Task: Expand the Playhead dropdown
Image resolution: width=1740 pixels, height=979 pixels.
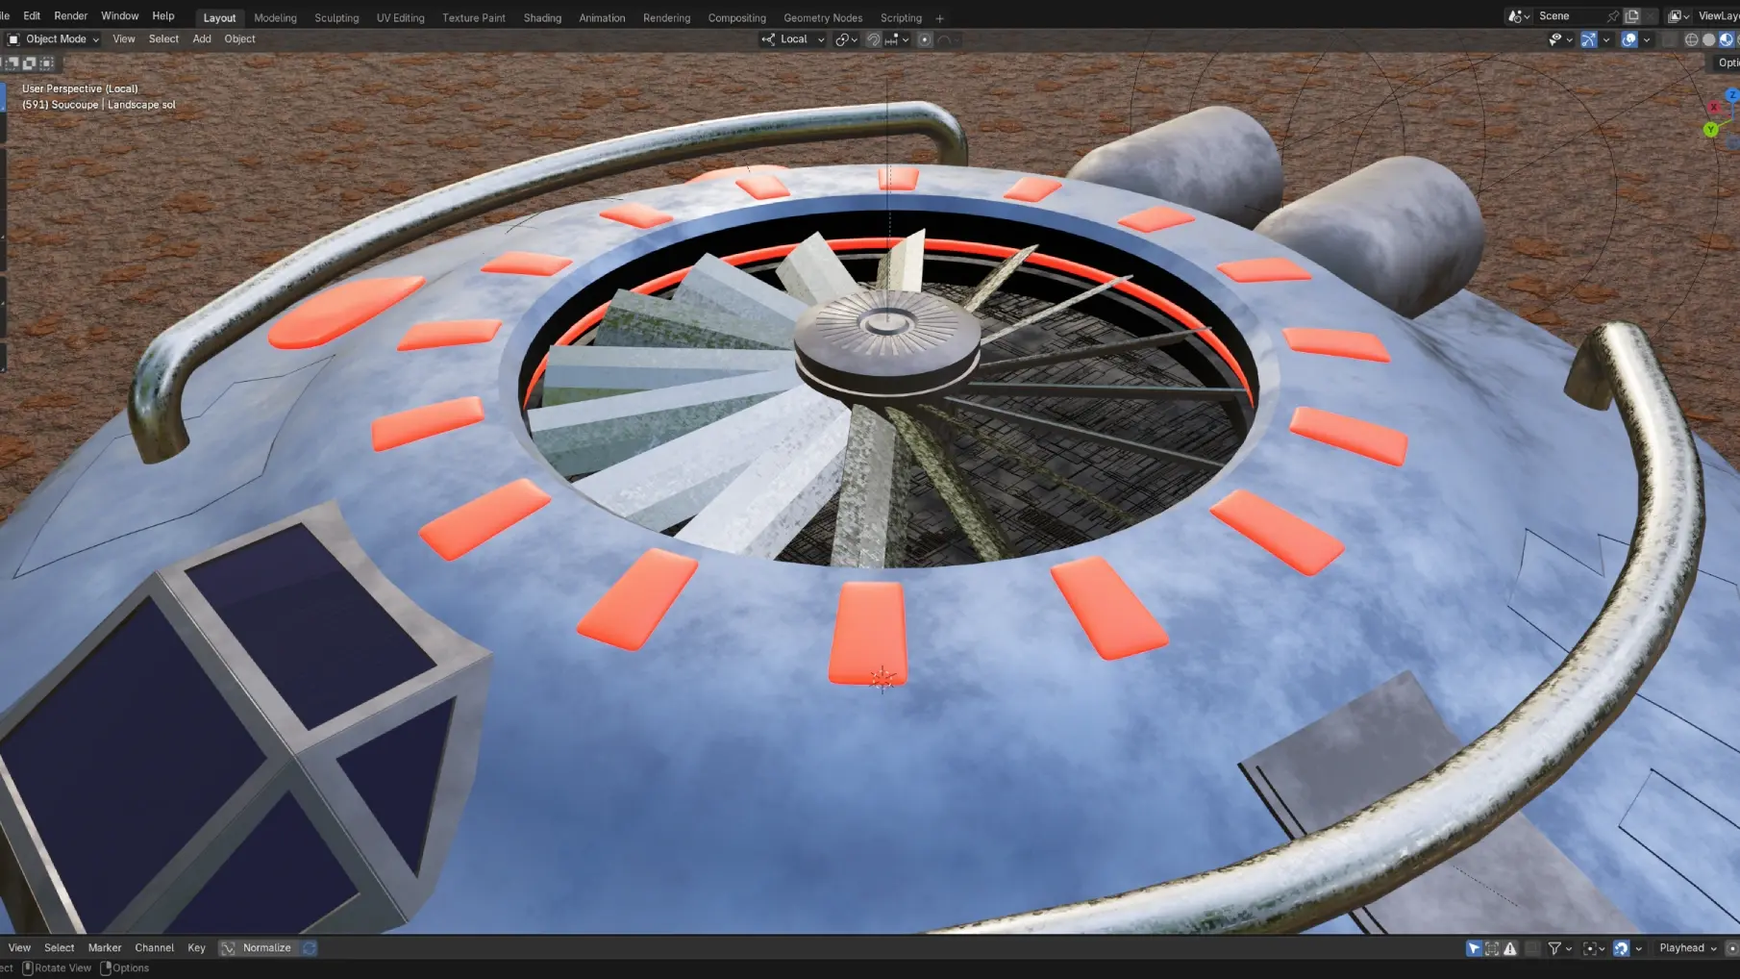Action: [1687, 948]
